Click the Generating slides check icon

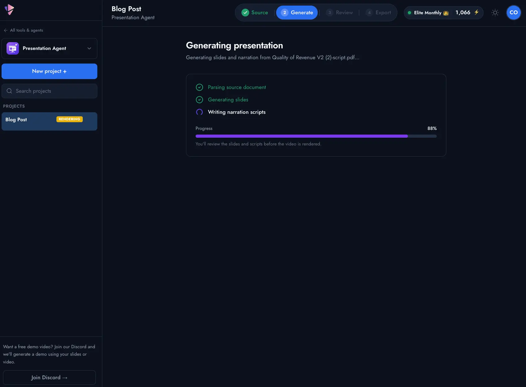click(200, 100)
